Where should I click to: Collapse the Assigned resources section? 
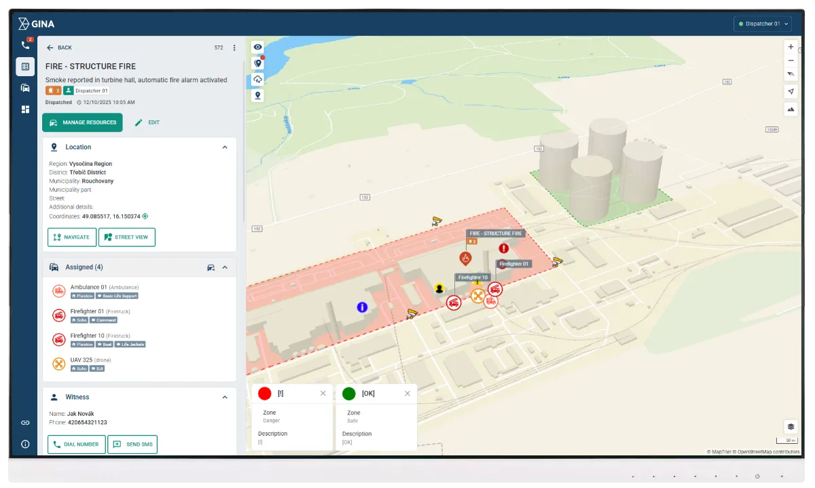(225, 267)
